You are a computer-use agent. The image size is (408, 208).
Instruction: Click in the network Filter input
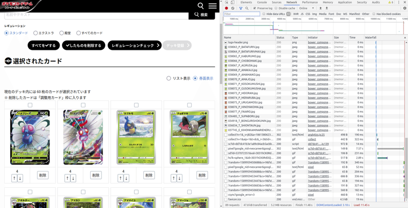(242, 14)
